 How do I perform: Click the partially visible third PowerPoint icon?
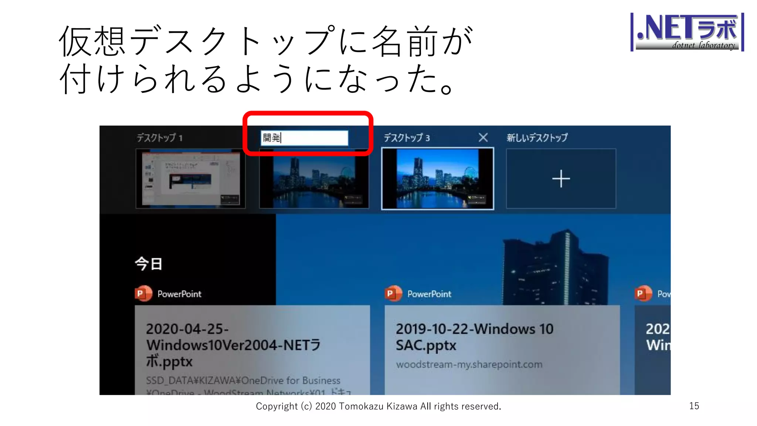(x=643, y=294)
